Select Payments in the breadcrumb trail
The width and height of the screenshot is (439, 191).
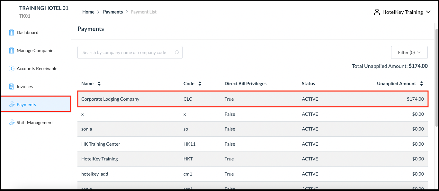(x=113, y=12)
